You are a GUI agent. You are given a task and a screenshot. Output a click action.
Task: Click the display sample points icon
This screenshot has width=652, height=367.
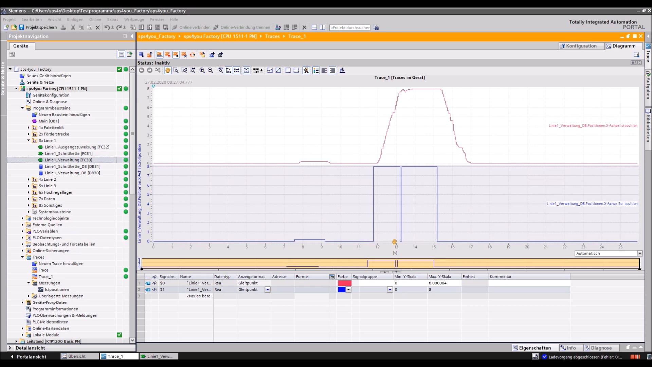click(270, 70)
